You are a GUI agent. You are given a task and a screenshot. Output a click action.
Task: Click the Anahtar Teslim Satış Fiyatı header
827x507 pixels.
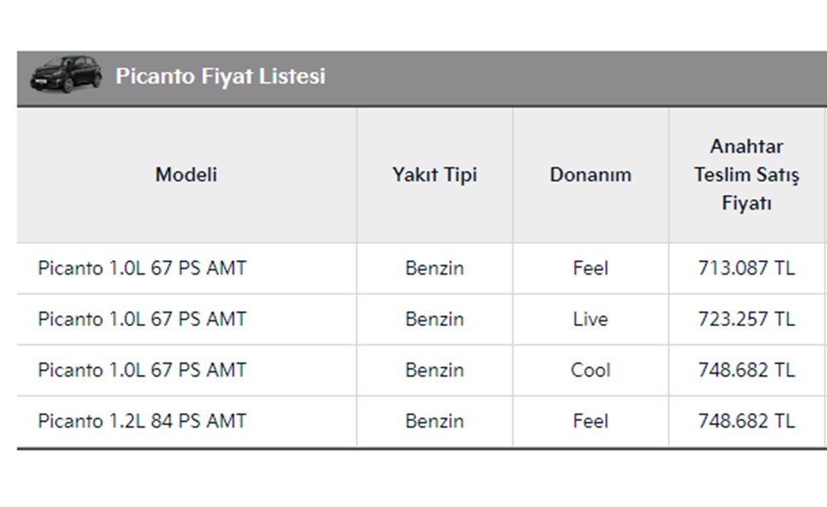click(x=746, y=175)
